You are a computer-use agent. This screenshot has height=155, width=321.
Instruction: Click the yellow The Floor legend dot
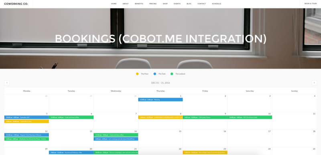(137, 74)
